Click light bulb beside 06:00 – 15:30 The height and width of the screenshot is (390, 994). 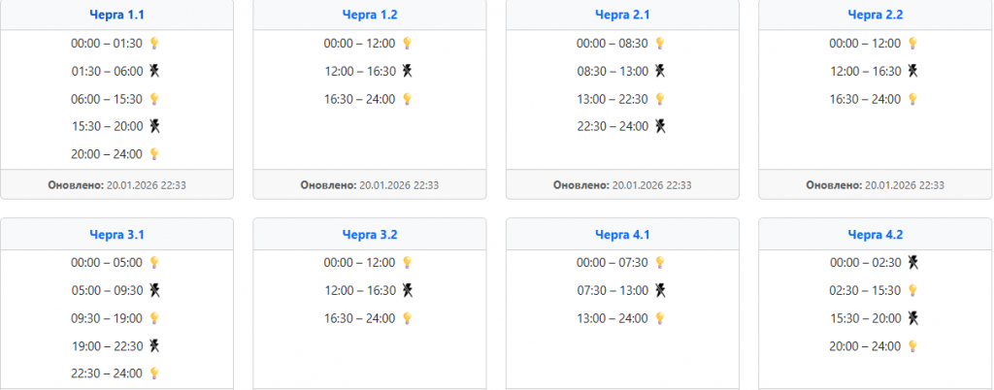point(153,99)
